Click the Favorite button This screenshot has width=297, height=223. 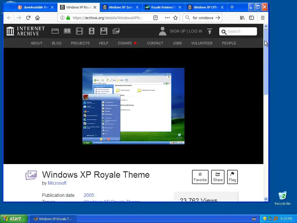point(200,177)
